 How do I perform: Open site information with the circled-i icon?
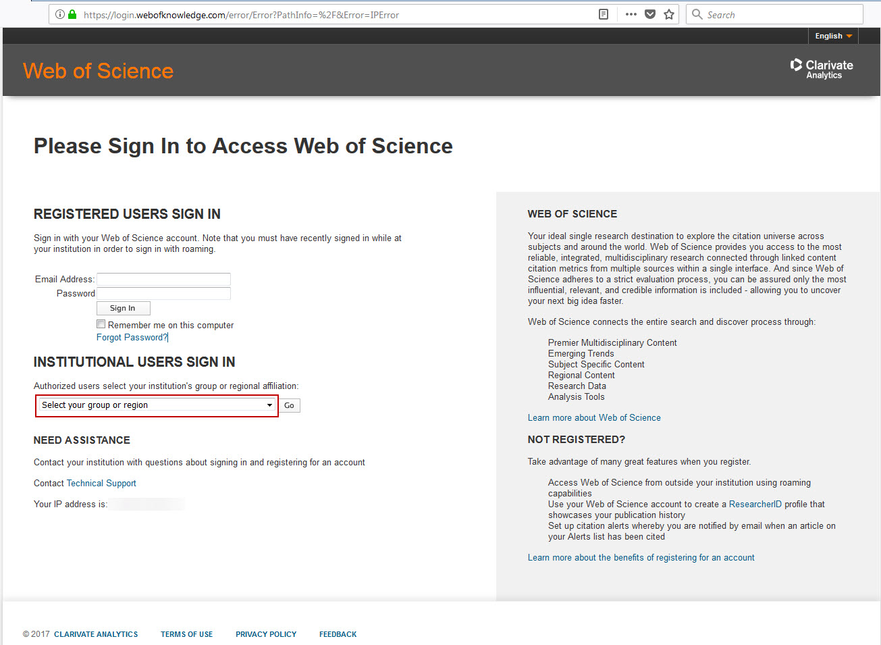coord(61,14)
